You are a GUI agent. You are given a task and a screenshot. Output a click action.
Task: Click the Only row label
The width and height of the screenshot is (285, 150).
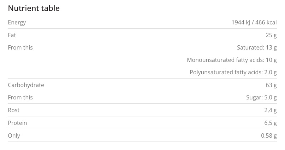tap(14, 135)
